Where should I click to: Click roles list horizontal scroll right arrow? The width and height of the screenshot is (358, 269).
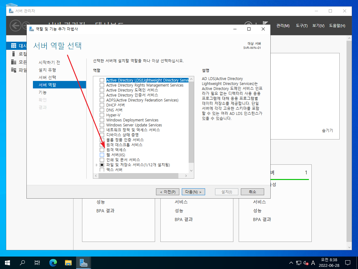186,176
